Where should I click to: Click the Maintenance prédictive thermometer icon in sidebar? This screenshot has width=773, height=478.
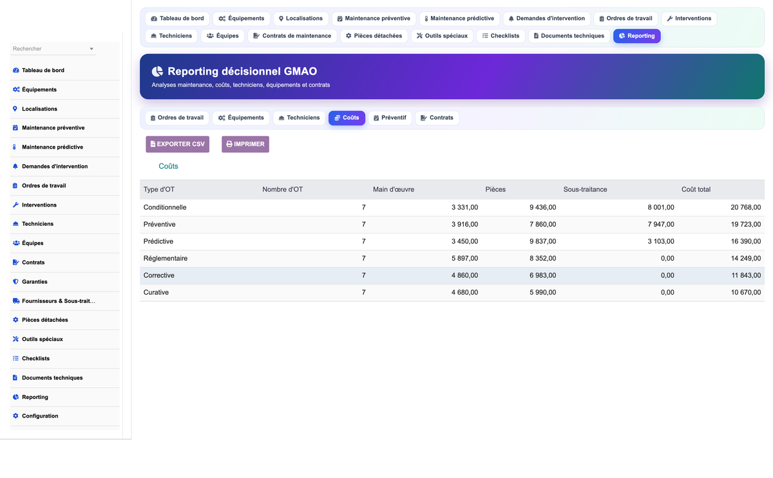tap(15, 147)
